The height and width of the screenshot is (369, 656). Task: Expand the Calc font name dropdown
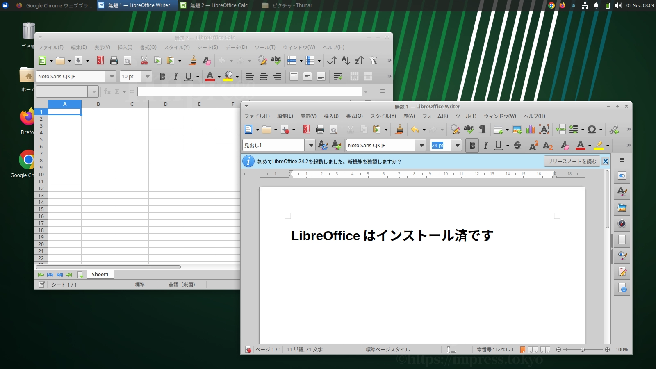click(x=111, y=76)
